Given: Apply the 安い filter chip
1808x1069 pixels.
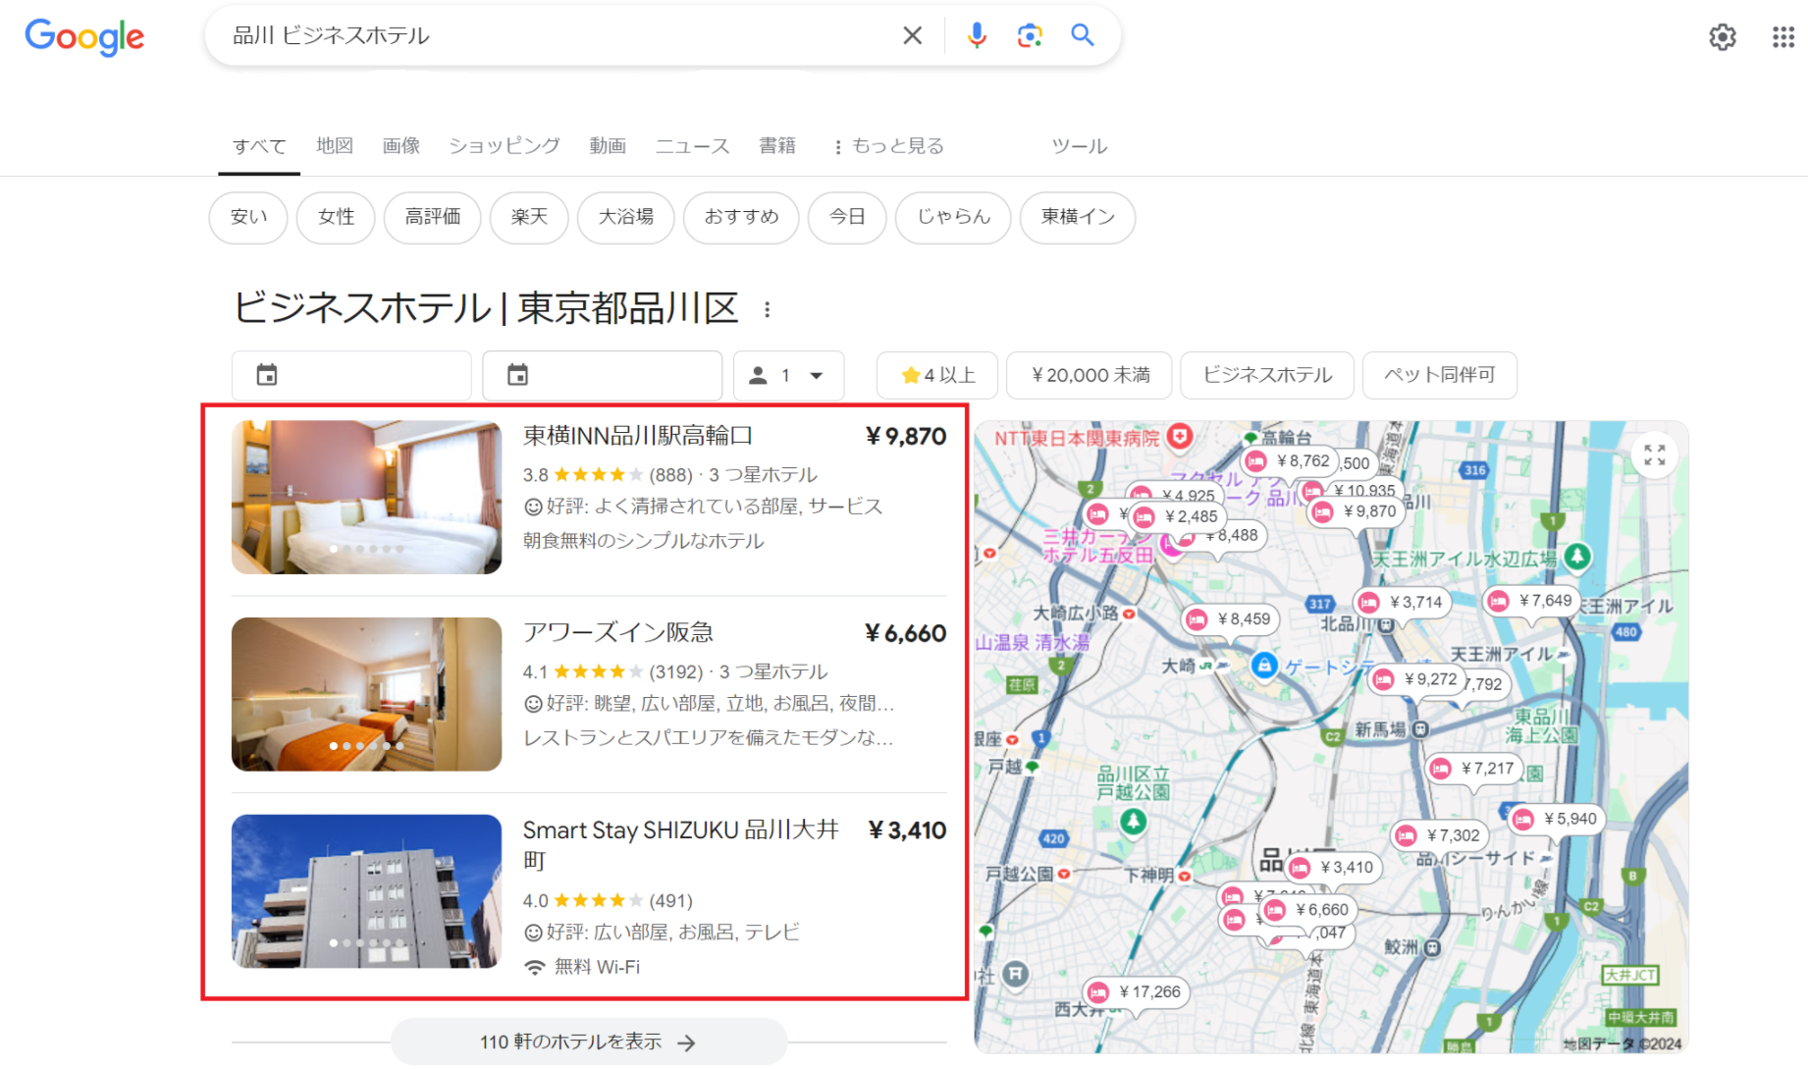Looking at the screenshot, I should (248, 217).
